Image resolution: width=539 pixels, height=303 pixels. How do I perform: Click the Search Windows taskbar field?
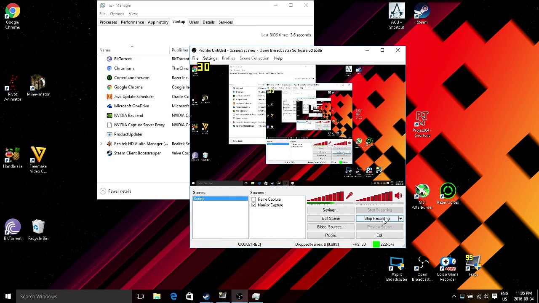click(x=74, y=296)
